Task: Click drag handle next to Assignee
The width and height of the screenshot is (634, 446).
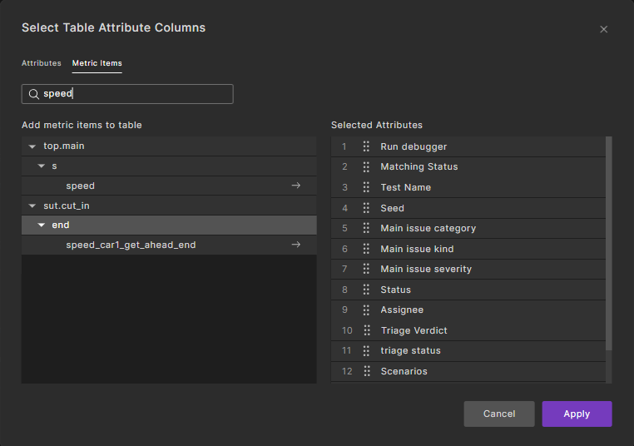Action: tap(366, 310)
